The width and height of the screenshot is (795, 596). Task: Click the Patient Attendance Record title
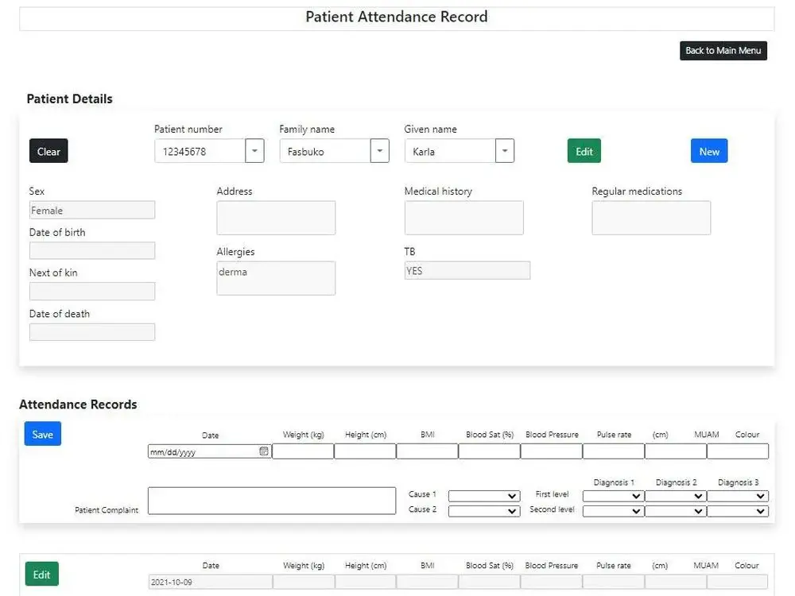click(397, 17)
